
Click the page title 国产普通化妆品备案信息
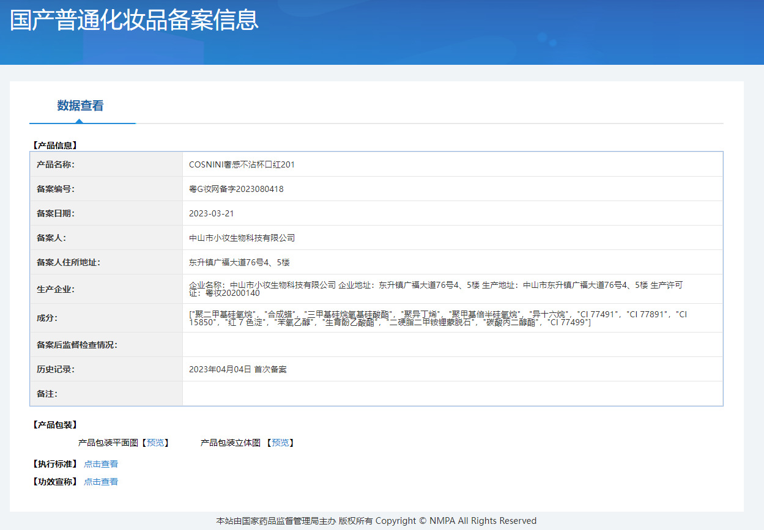[x=133, y=20]
